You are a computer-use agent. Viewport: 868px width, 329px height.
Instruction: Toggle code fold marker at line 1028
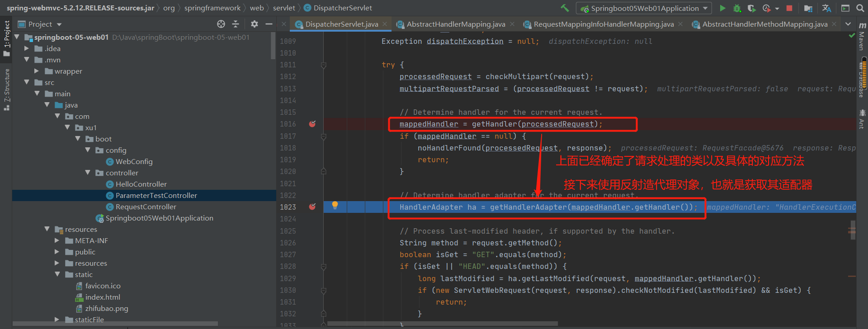coord(324,267)
